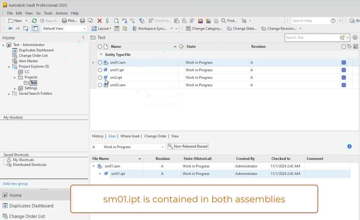Select Change Order List in the tree
Screen dimensions: 360x220
33,56
